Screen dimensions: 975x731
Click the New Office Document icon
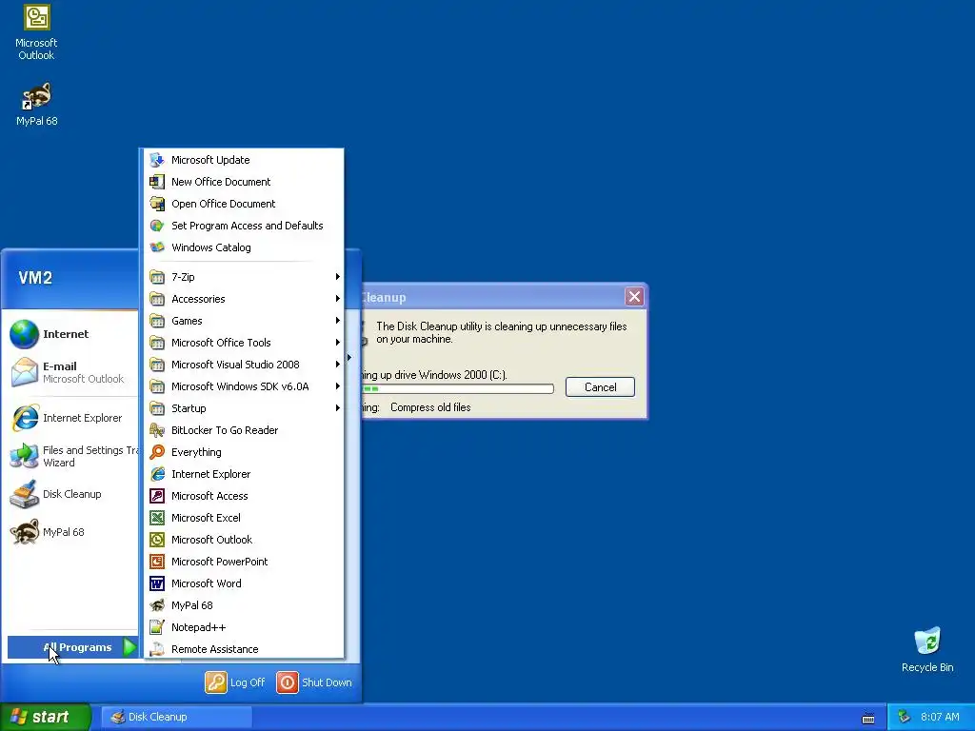pyautogui.click(x=157, y=182)
